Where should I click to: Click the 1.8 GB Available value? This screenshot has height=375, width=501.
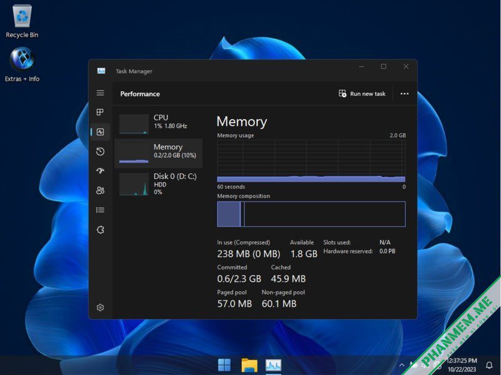(x=304, y=254)
